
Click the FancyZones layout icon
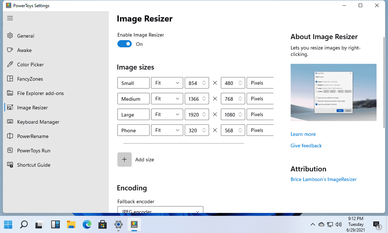click(x=10, y=79)
